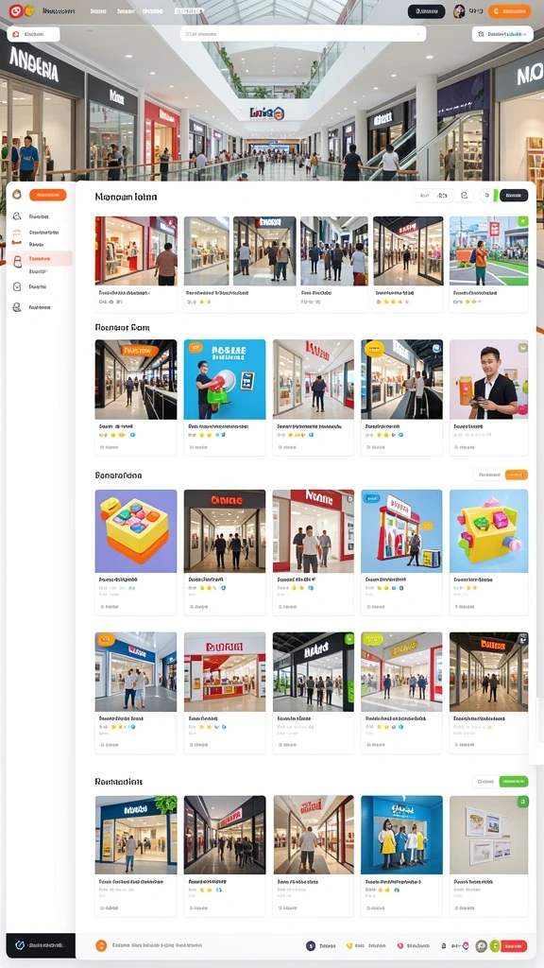Click the green badge on the man-in-black pink thumbnail
Screen dimensions: 544x968
pos(523,348)
